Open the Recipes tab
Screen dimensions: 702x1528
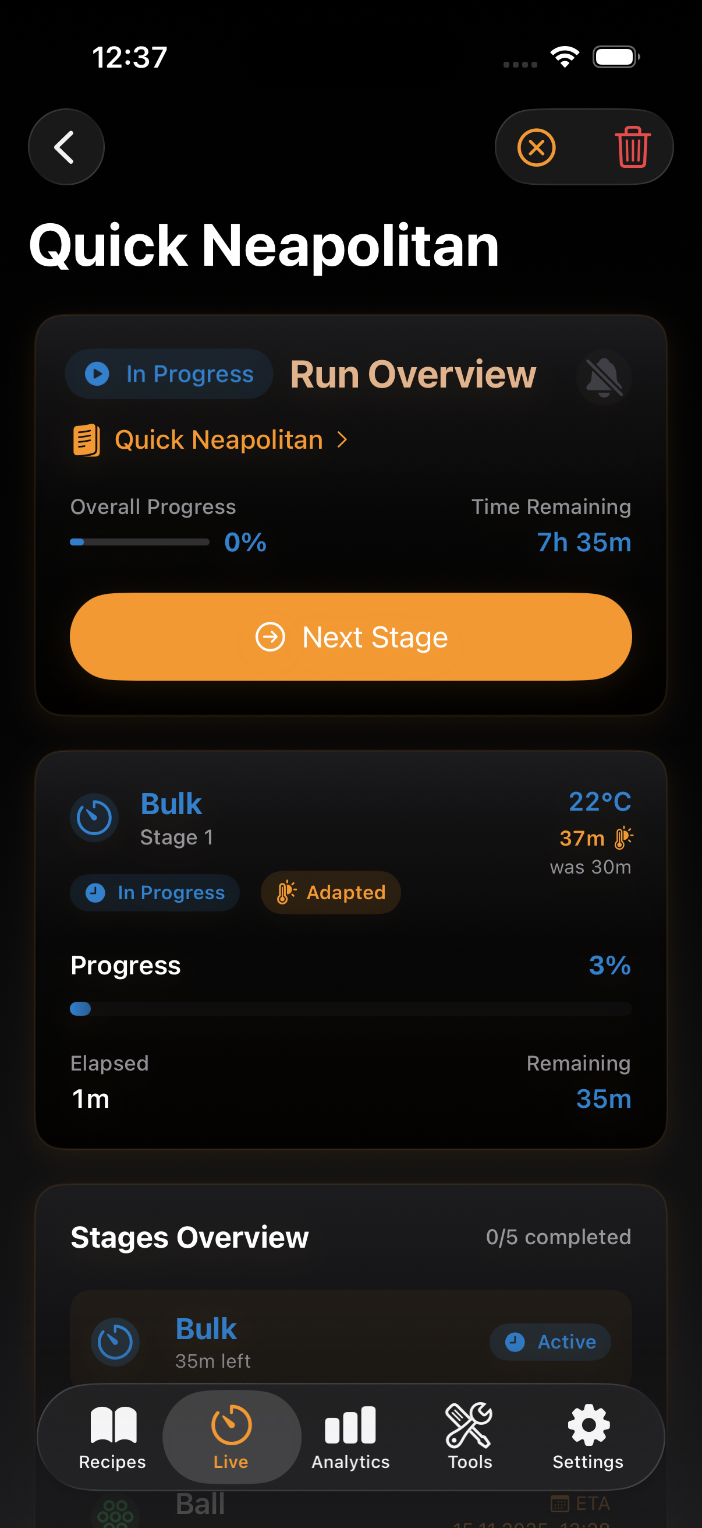tap(112, 1437)
